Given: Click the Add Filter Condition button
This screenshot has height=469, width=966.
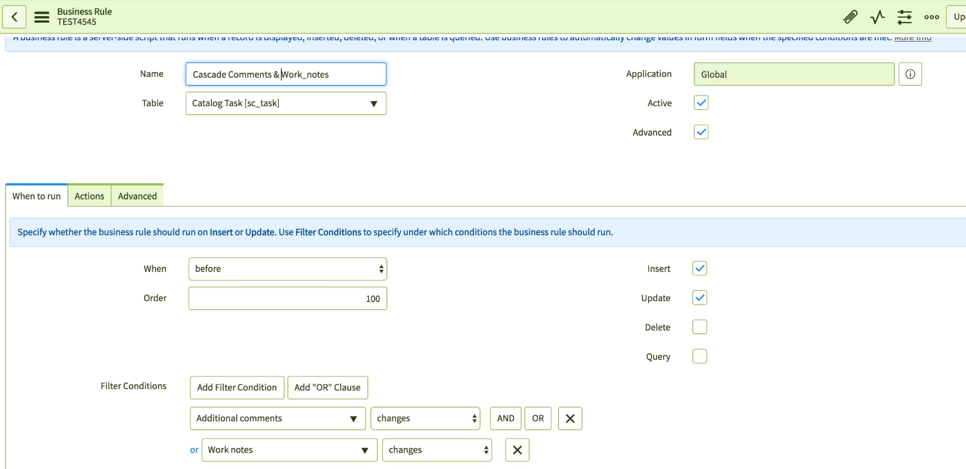Looking at the screenshot, I should coord(237,388).
